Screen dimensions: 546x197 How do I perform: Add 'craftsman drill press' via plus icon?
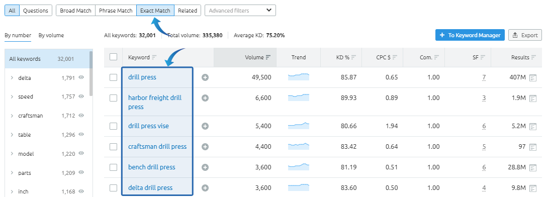(205, 147)
